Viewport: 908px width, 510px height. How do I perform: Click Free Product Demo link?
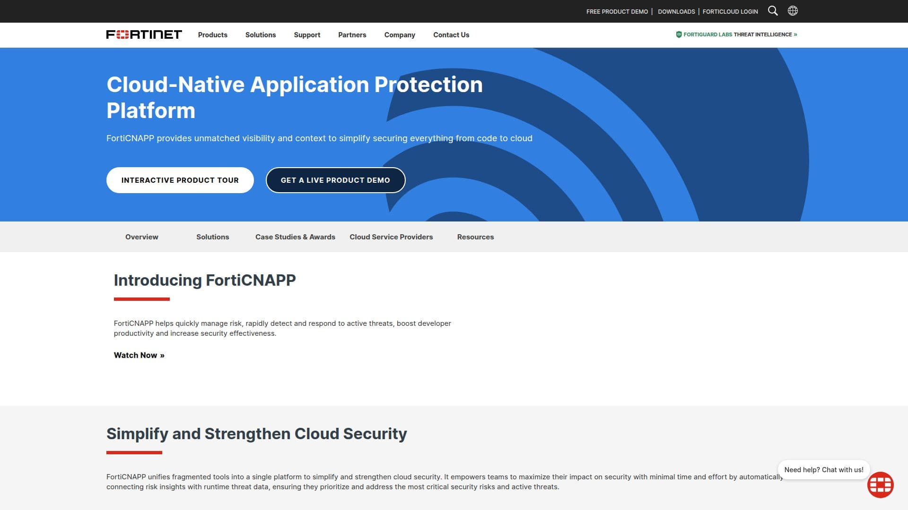[x=617, y=11]
